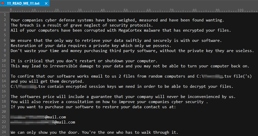
Task: Click the ruler's column 0 marker
Action: (11, 10)
